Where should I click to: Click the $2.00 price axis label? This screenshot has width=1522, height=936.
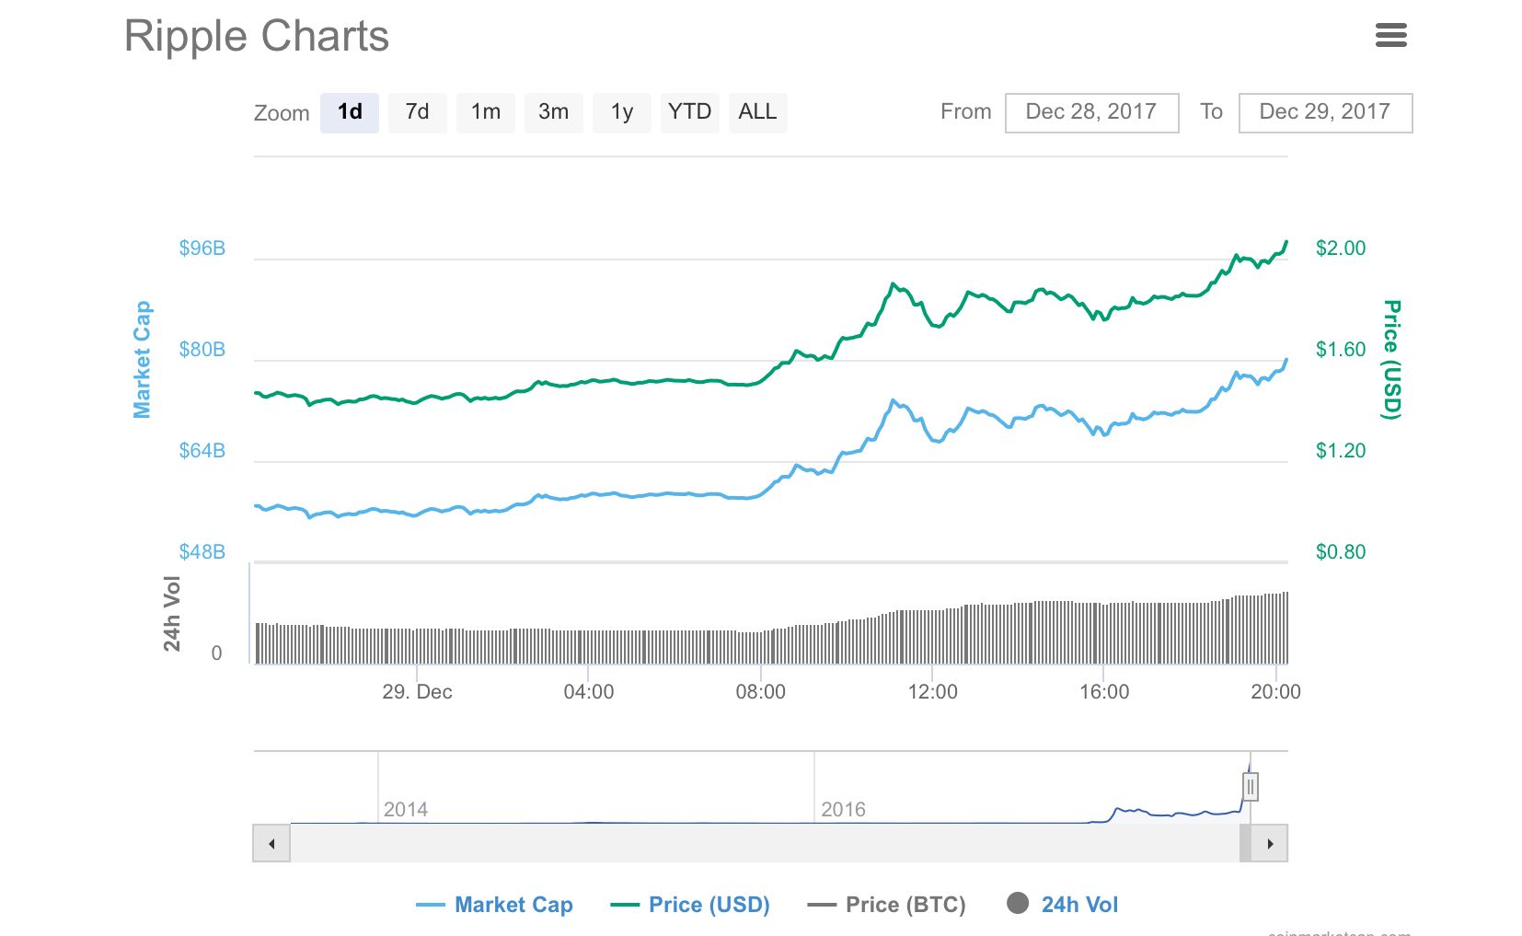(x=1341, y=248)
